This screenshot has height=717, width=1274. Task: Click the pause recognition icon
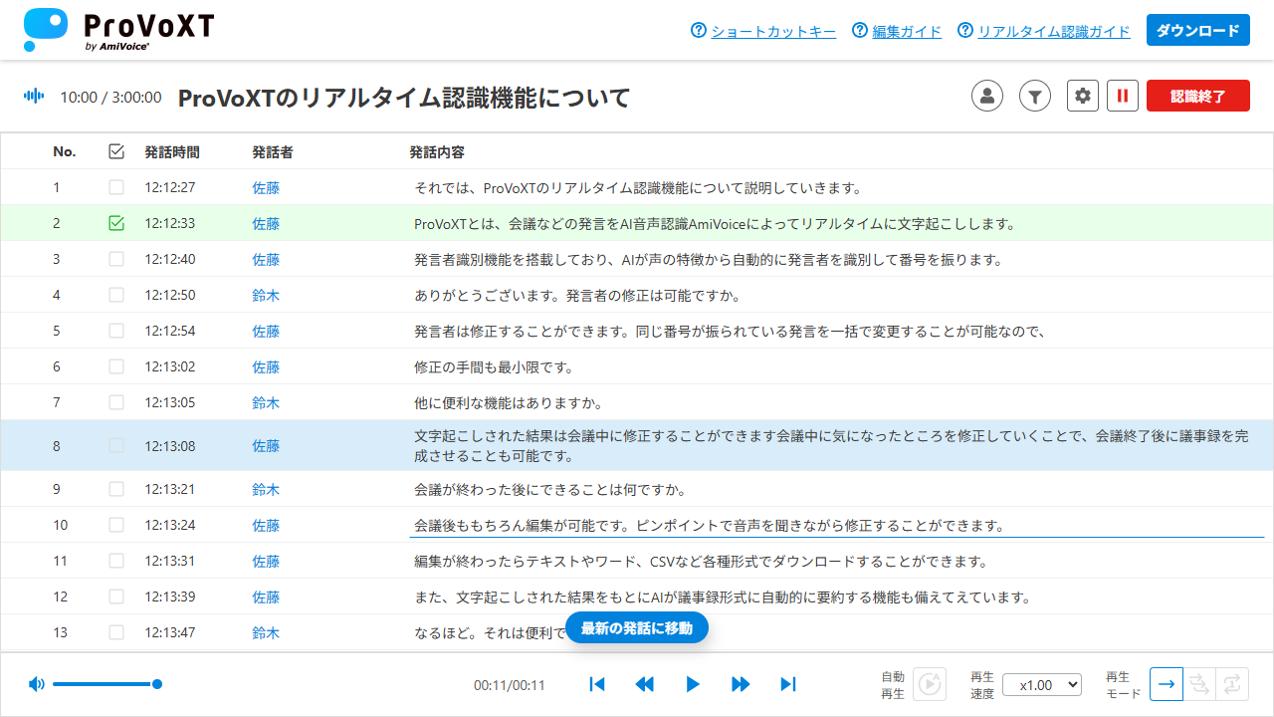coord(1122,96)
